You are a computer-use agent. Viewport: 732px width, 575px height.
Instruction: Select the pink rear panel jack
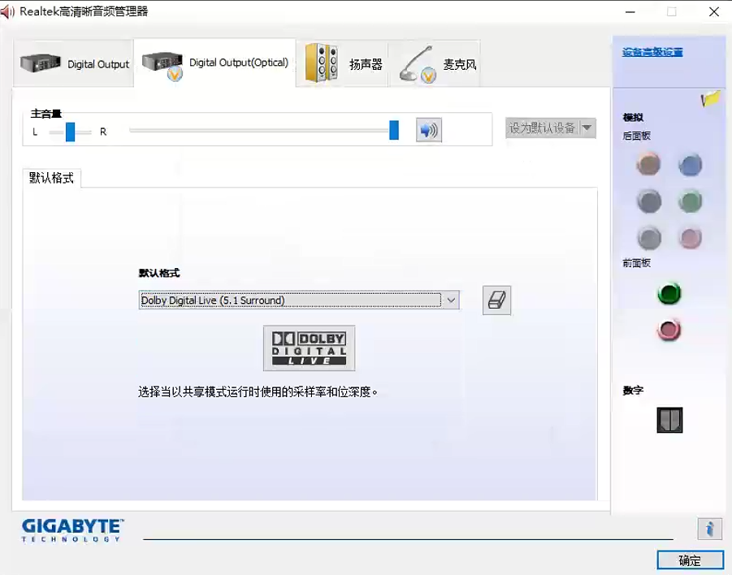click(x=691, y=238)
